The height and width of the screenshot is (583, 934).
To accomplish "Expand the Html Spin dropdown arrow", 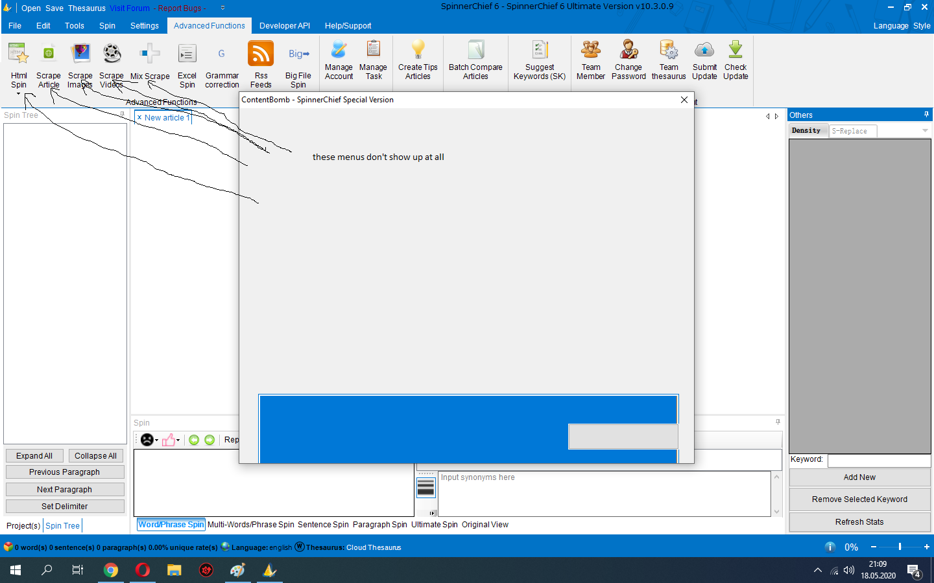I will (19, 94).
